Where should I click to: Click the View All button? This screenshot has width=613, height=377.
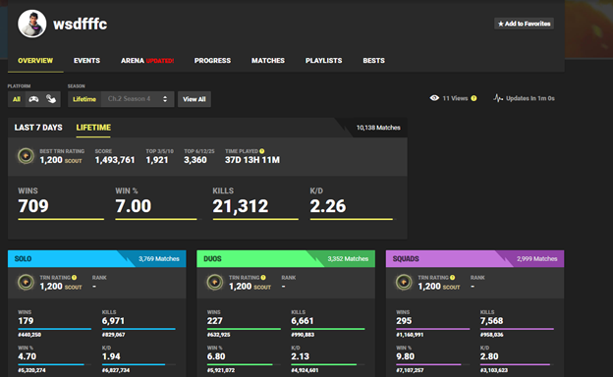pyautogui.click(x=195, y=99)
